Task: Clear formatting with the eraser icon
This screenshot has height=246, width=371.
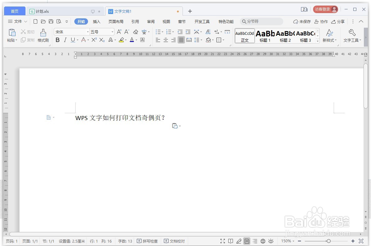Action: pyautogui.click(x=135, y=32)
